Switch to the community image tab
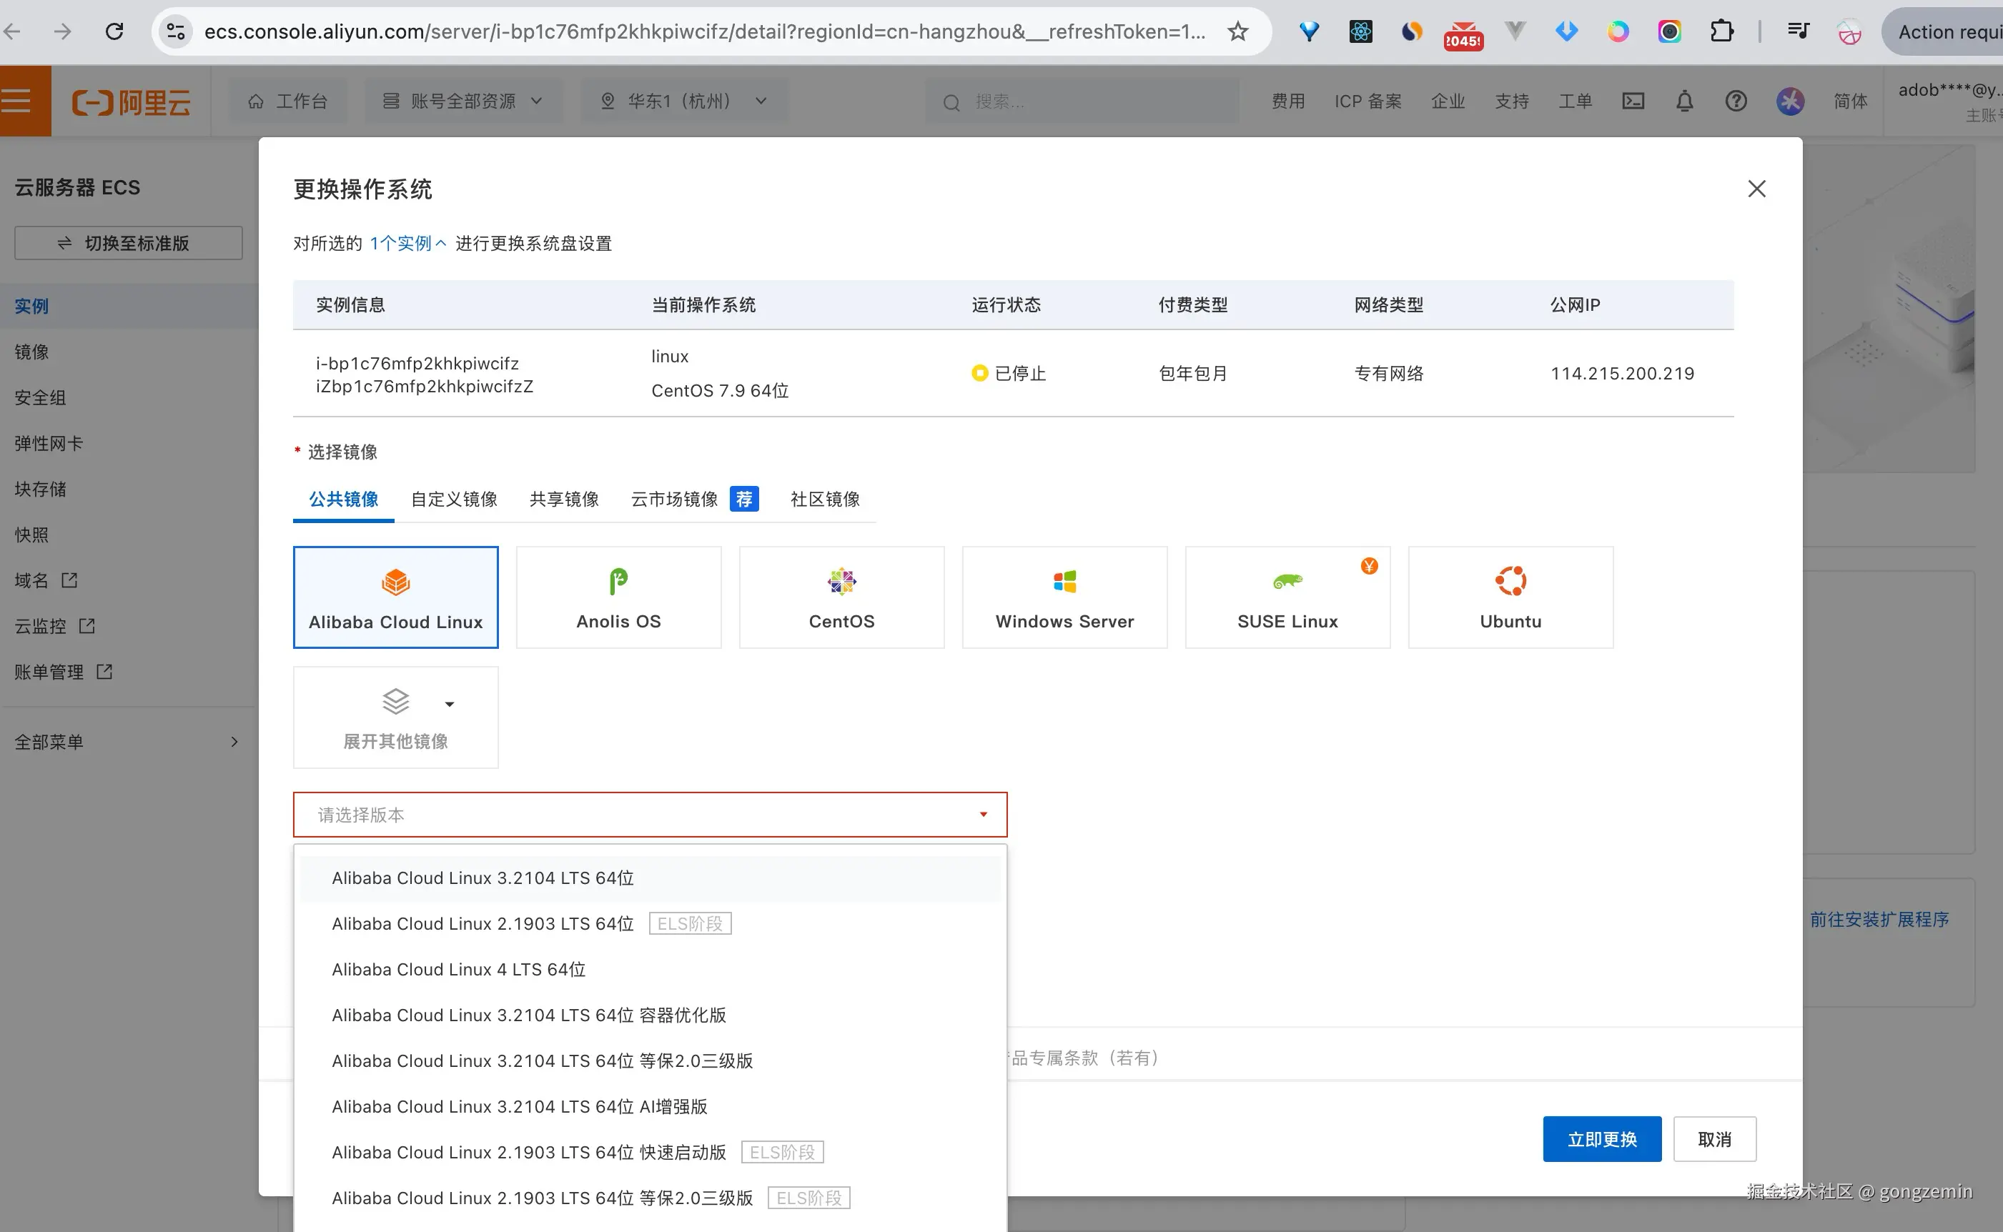This screenshot has height=1232, width=2003. (x=825, y=499)
